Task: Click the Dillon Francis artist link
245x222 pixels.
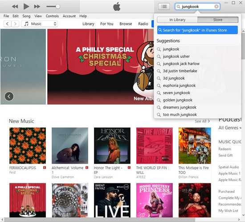Action: click(188, 177)
